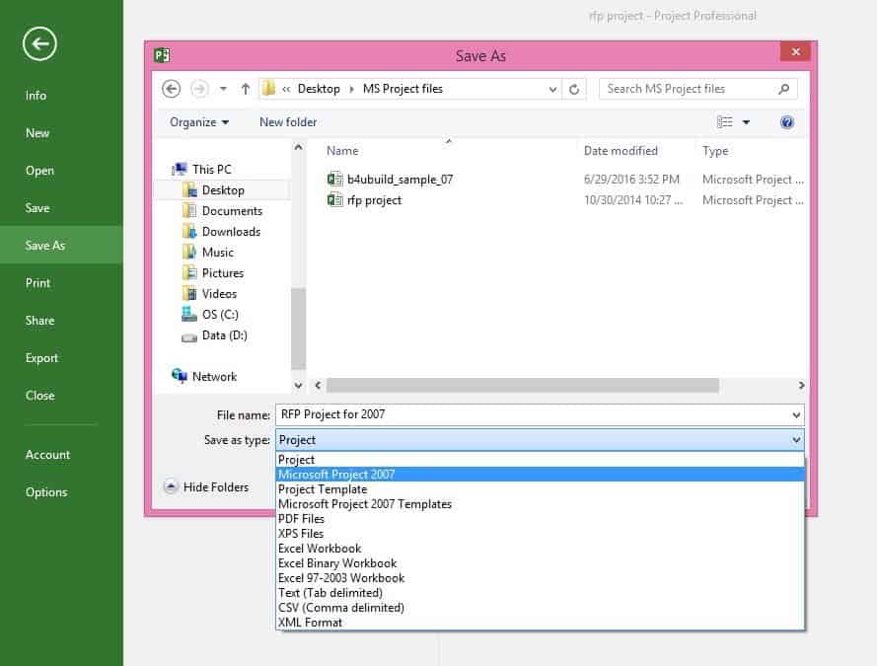This screenshot has width=877, height=666.
Task: Select the b4ubuild_sample_07 project file
Action: (x=400, y=180)
